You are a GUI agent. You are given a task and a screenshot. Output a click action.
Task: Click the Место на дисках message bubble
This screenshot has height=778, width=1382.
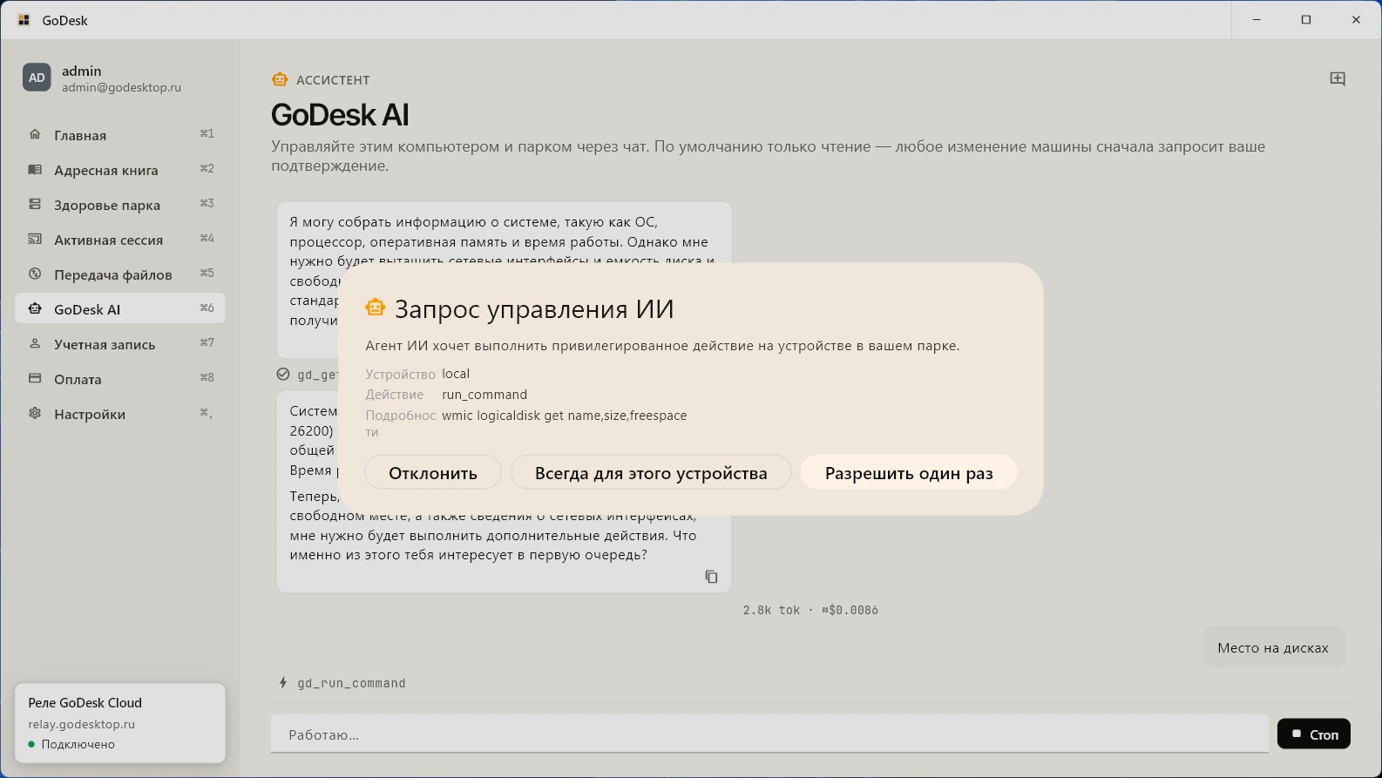click(1274, 647)
